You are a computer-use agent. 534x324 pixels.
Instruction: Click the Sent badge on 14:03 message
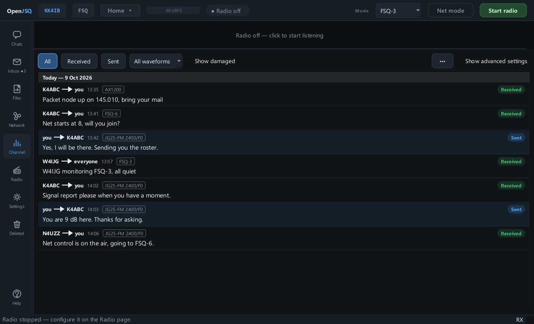pyautogui.click(x=516, y=209)
